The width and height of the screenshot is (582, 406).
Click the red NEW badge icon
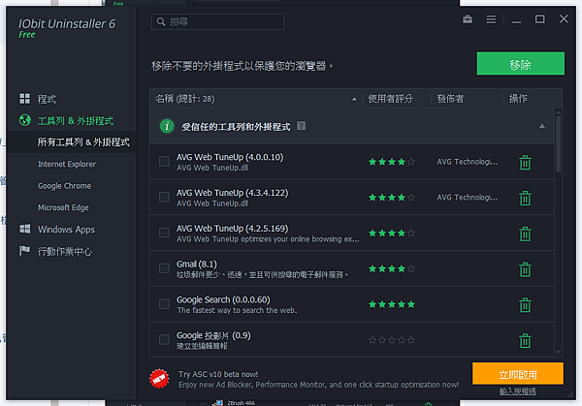coord(159,379)
